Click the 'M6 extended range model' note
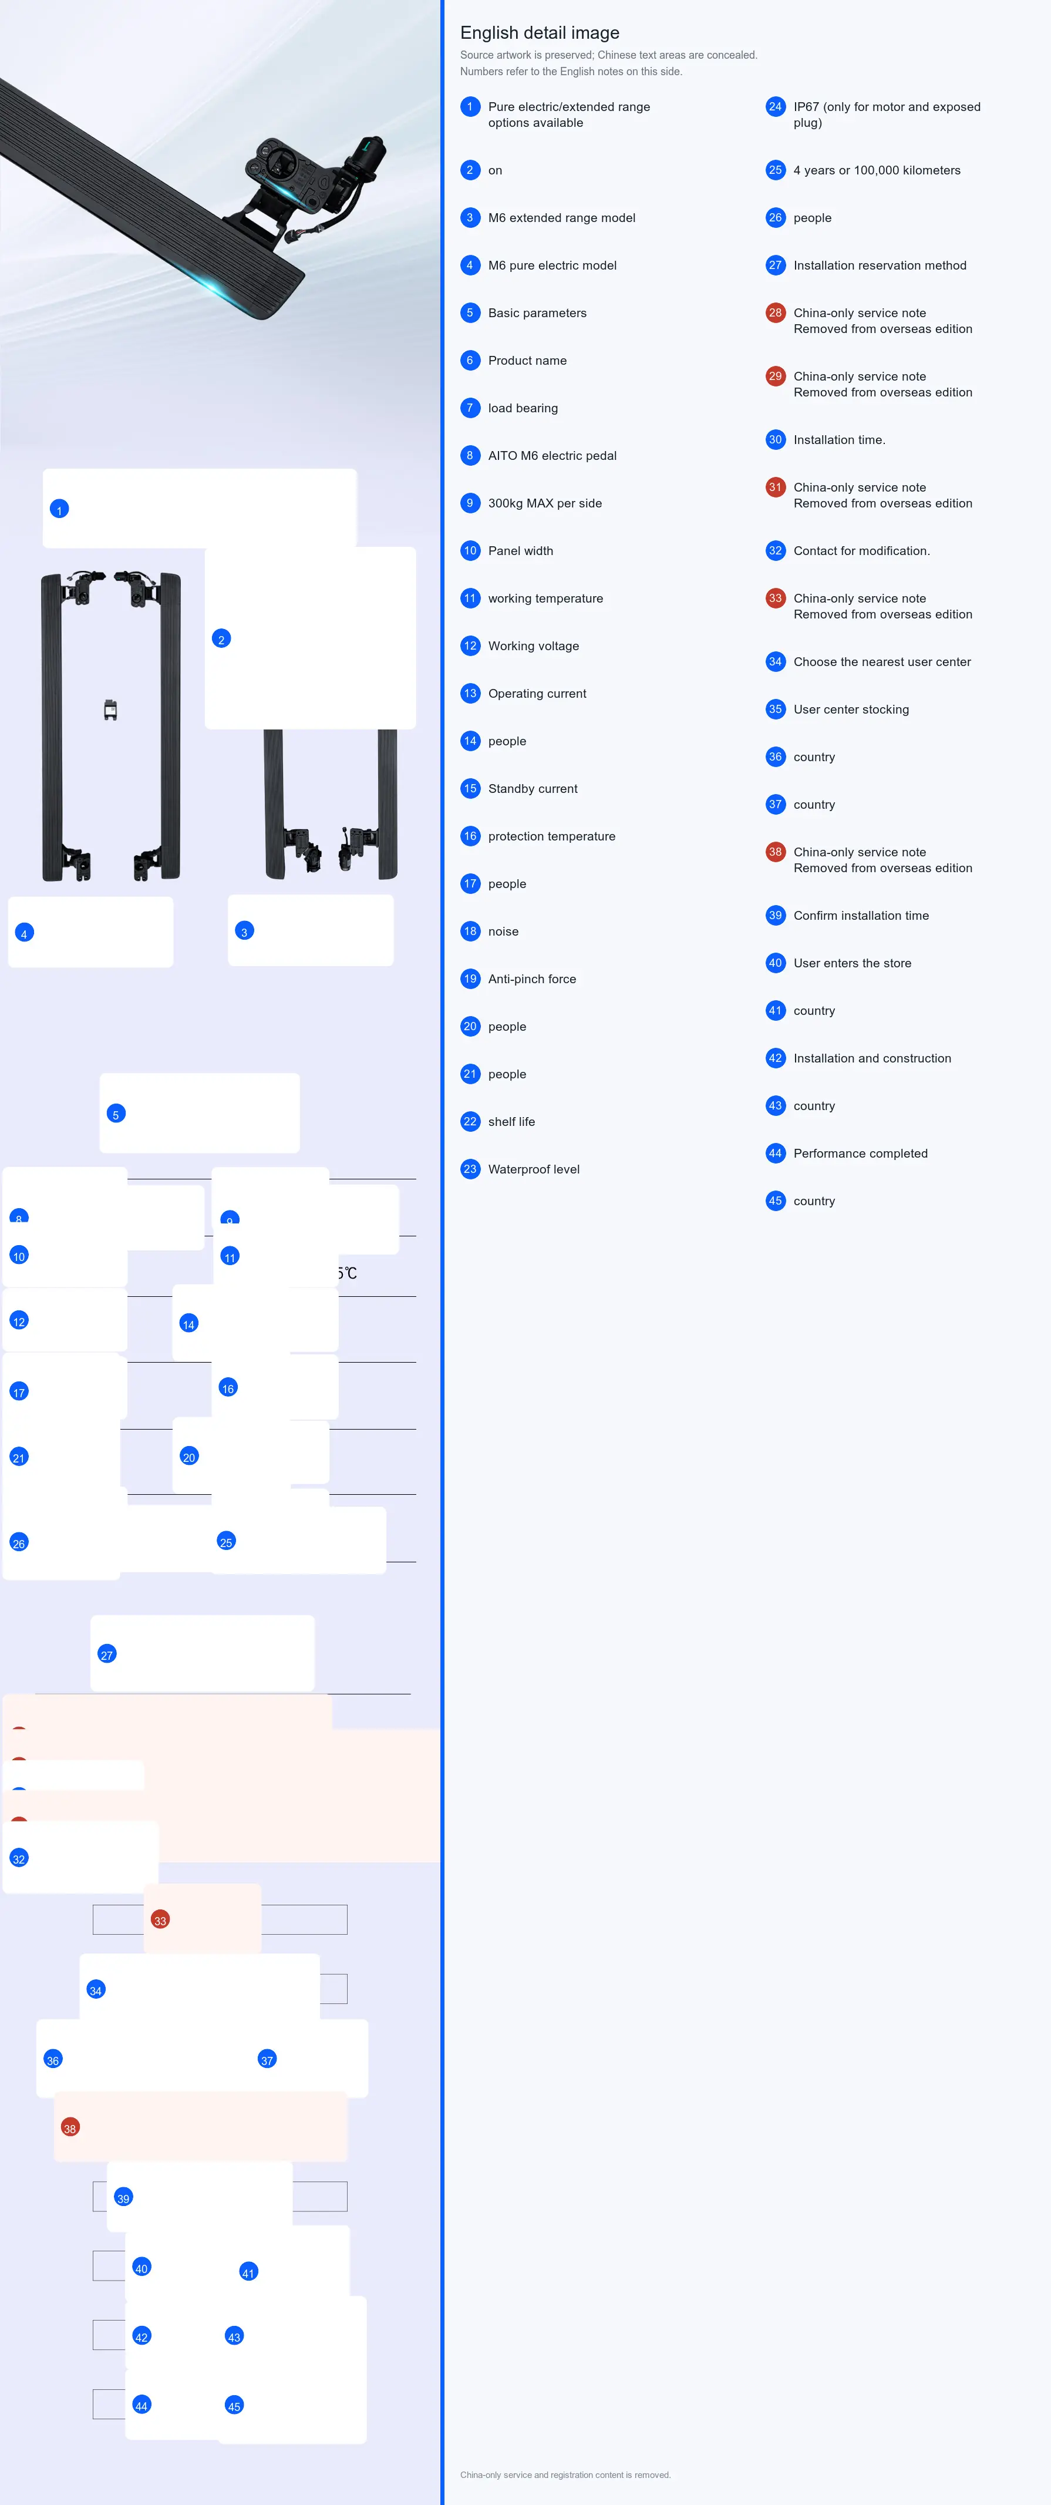Viewport: 1051px width, 2505px height. coord(561,218)
